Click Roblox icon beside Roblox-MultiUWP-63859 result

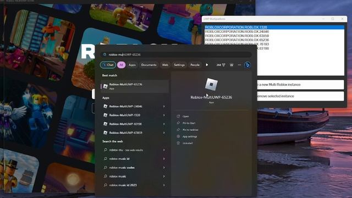(105, 133)
